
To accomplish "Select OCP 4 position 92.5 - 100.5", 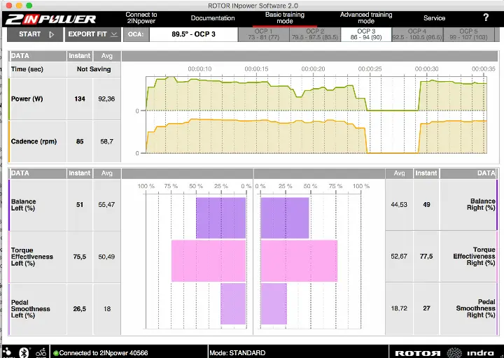I will 417,34.
